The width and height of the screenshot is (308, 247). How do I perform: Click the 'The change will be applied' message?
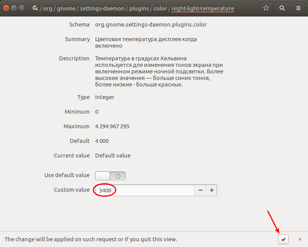[x=91, y=239]
